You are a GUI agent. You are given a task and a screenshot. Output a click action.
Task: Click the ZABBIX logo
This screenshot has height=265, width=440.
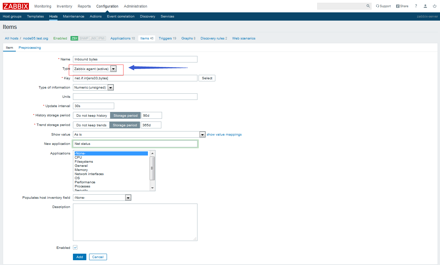point(16,6)
